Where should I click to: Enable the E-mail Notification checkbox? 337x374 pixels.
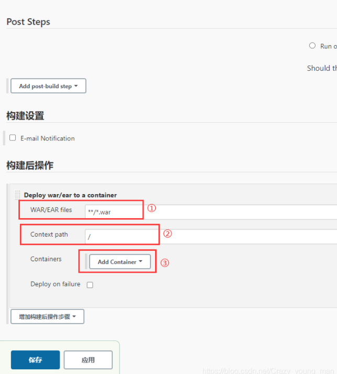click(x=13, y=138)
